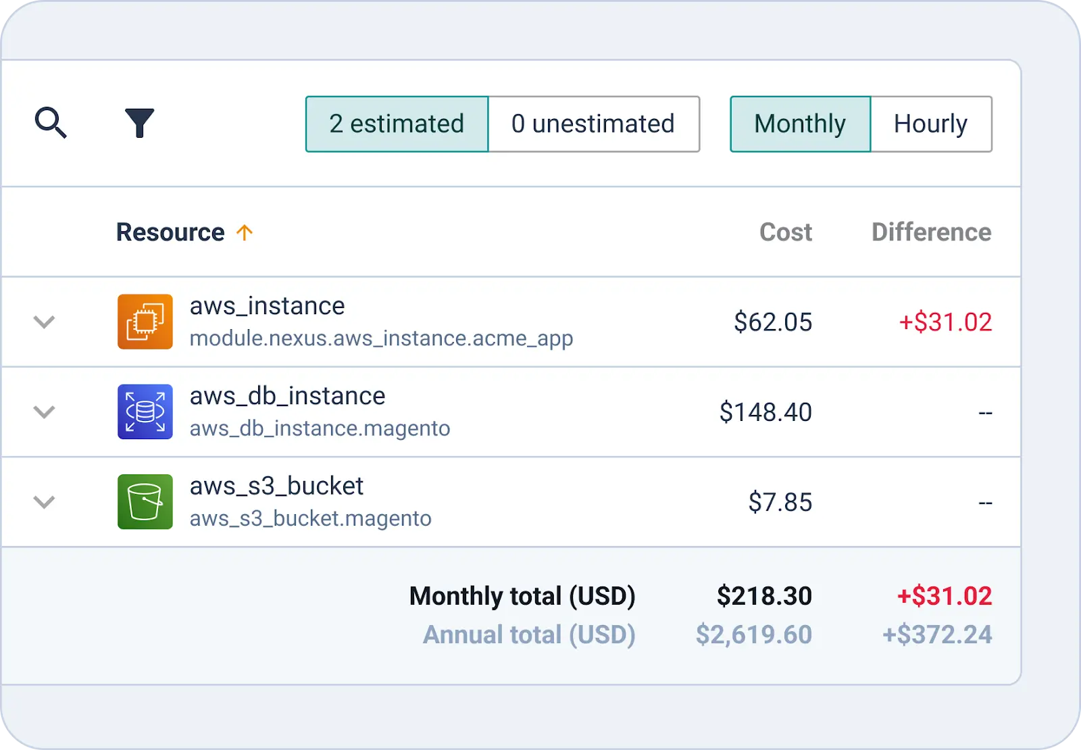
Task: Click the orange EC2 aws_instance icon
Action: tap(145, 322)
